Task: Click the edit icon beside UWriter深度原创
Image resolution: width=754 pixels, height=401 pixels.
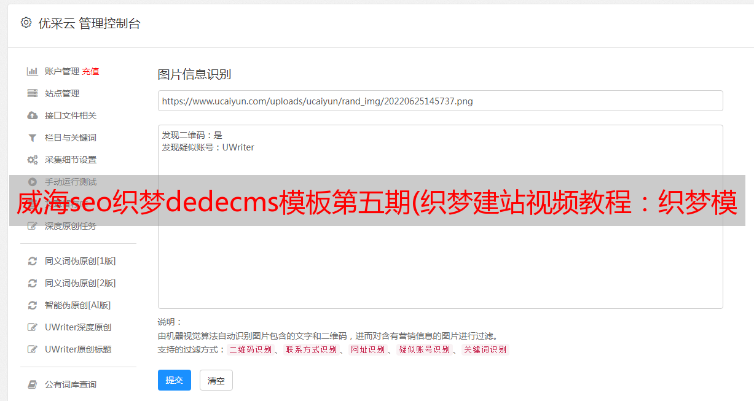Action: click(33, 327)
